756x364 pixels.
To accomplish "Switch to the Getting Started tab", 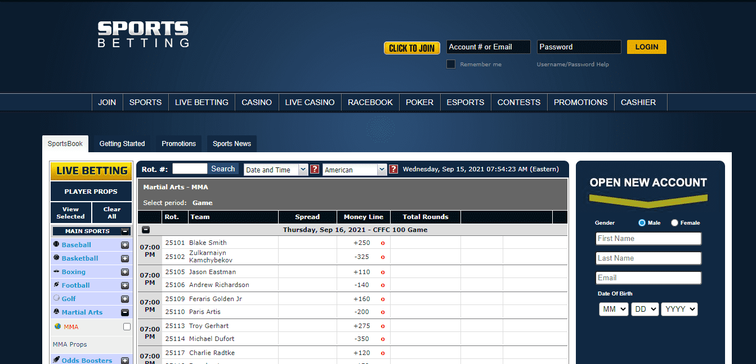I will pyautogui.click(x=122, y=144).
